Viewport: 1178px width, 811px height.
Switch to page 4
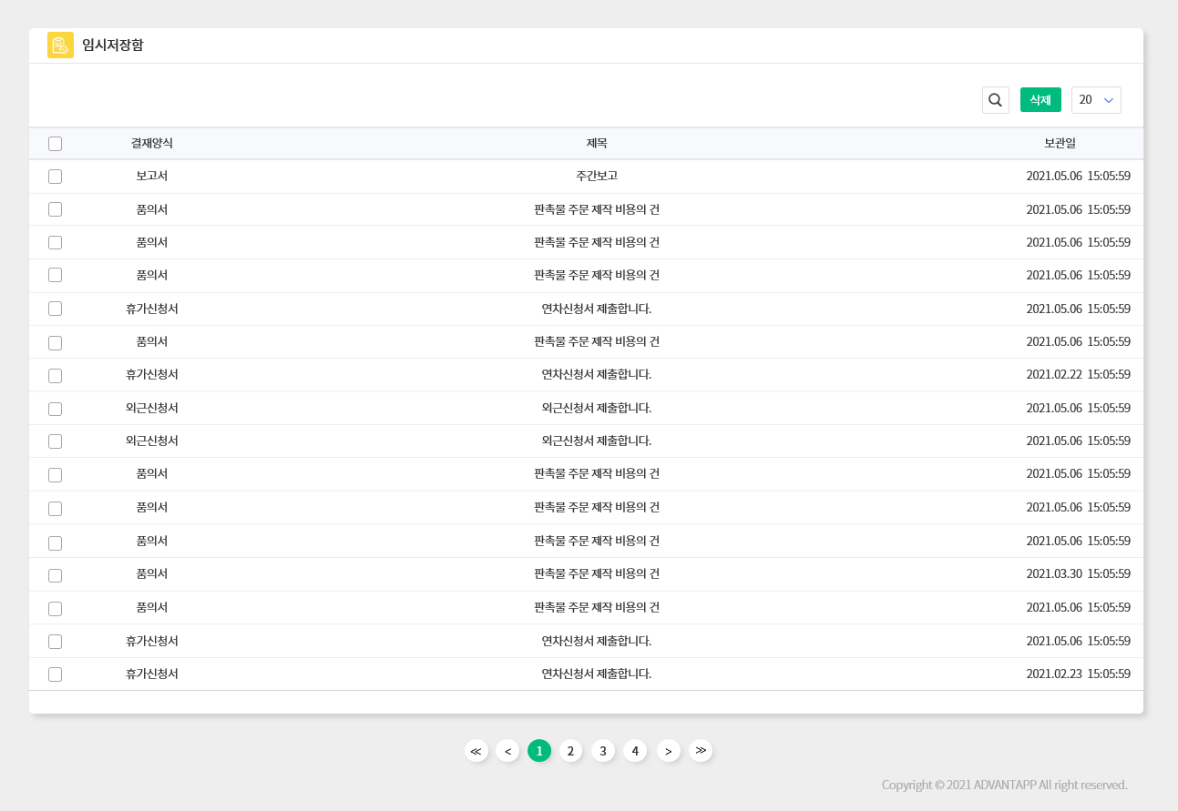pyautogui.click(x=635, y=751)
